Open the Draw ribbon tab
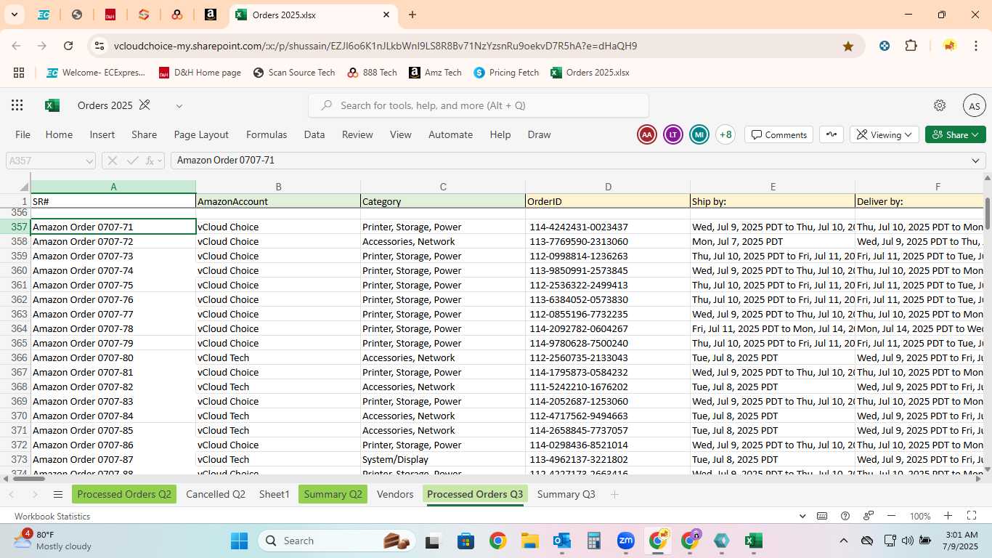992x558 pixels. (x=539, y=134)
